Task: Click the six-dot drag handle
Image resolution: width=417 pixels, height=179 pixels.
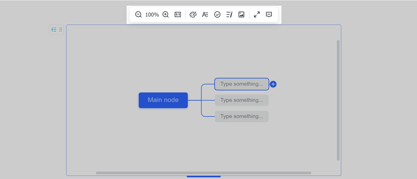Action: tap(60, 30)
